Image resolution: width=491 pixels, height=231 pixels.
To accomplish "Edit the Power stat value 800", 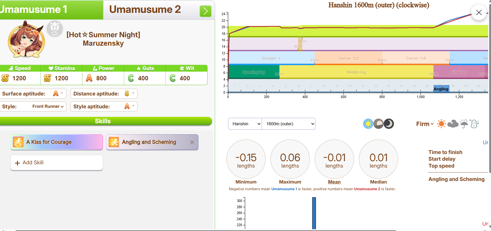I will [x=101, y=78].
